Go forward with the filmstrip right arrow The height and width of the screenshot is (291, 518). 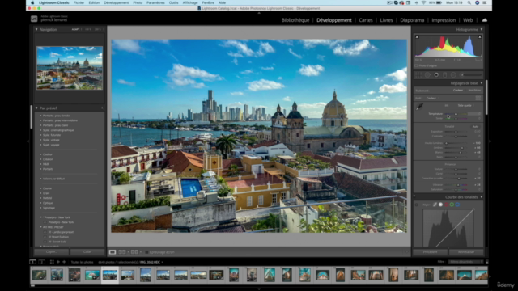tap(64, 262)
